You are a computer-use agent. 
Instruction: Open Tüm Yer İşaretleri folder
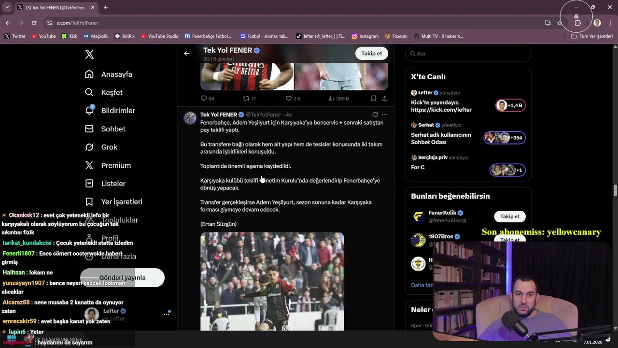pos(592,36)
